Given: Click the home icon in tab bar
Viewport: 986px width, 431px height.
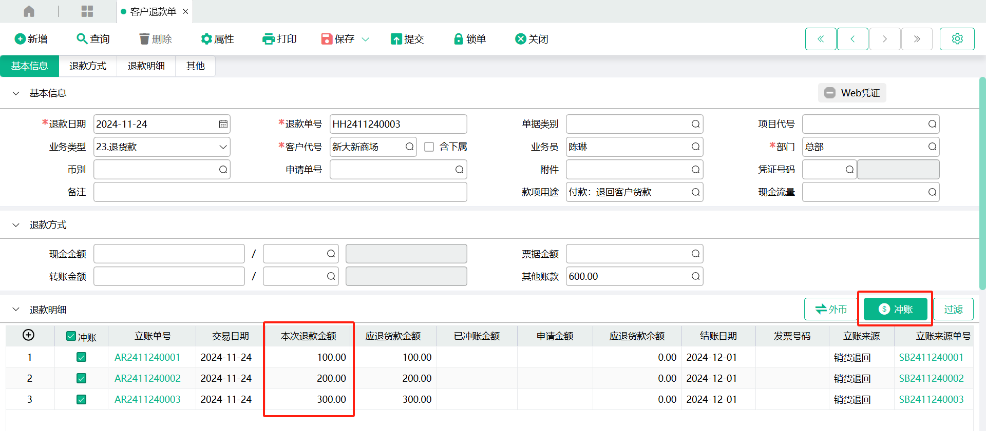Looking at the screenshot, I should tap(29, 11).
